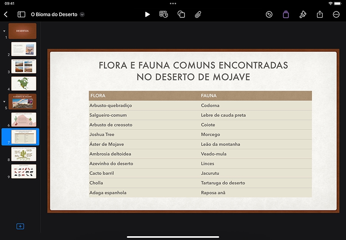Click the paperclip attach media icon
This screenshot has width=346, height=240.
click(x=198, y=14)
